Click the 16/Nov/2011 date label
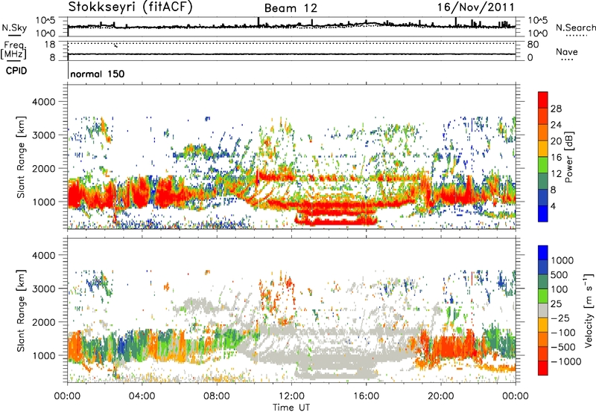596x412 pixels. [475, 7]
